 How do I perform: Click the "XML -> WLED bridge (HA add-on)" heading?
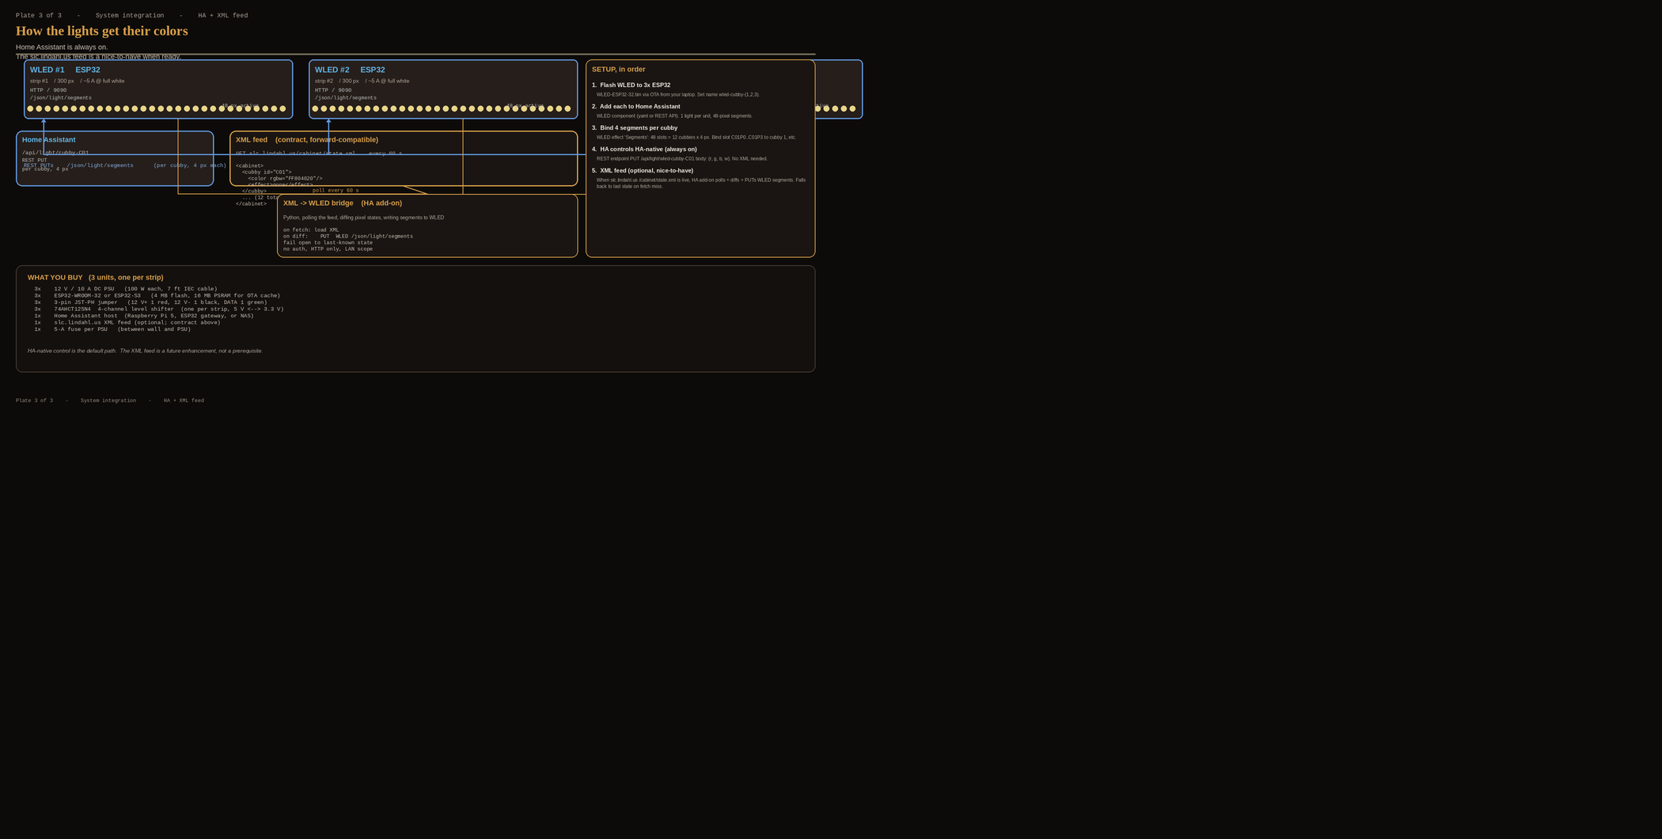343,203
